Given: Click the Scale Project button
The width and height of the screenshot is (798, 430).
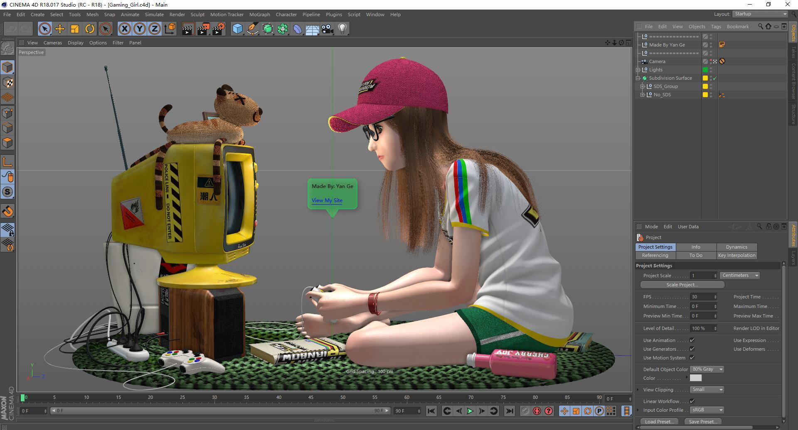Looking at the screenshot, I should 682,285.
